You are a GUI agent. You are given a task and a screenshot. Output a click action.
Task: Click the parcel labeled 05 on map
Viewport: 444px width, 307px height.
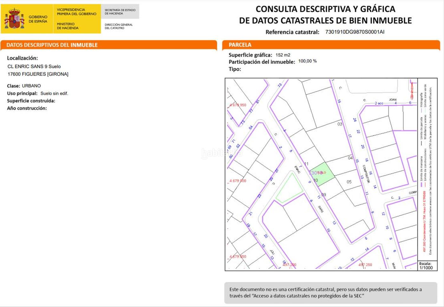349,182
